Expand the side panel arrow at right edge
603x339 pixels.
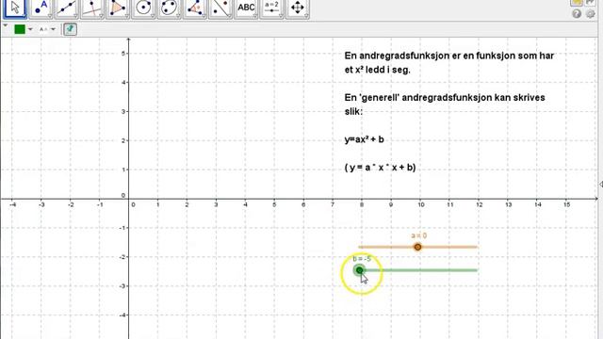[601, 185]
